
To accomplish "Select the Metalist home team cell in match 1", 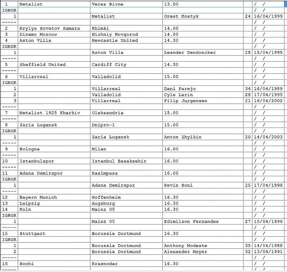I will pyautogui.click(x=54, y=4).
